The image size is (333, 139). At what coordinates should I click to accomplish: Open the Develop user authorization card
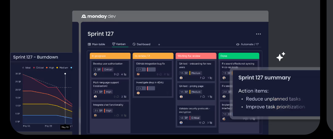click(110, 69)
